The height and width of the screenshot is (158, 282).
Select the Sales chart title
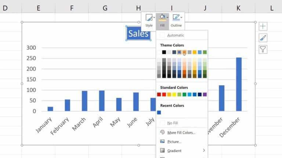coord(138,33)
